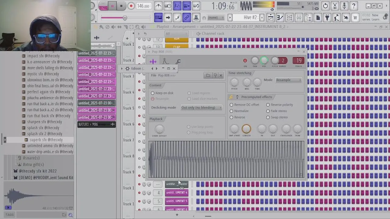Open Declicking mode dropdown
390x219 pixels.
coord(201,108)
